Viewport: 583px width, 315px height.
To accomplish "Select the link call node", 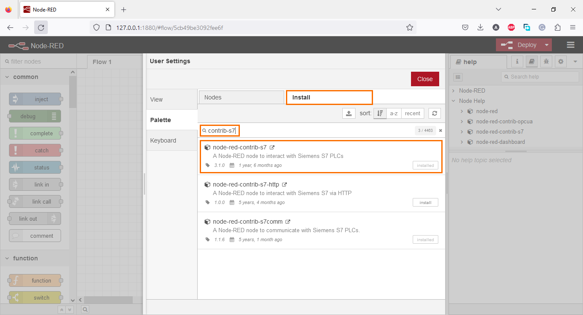I will [x=35, y=201].
